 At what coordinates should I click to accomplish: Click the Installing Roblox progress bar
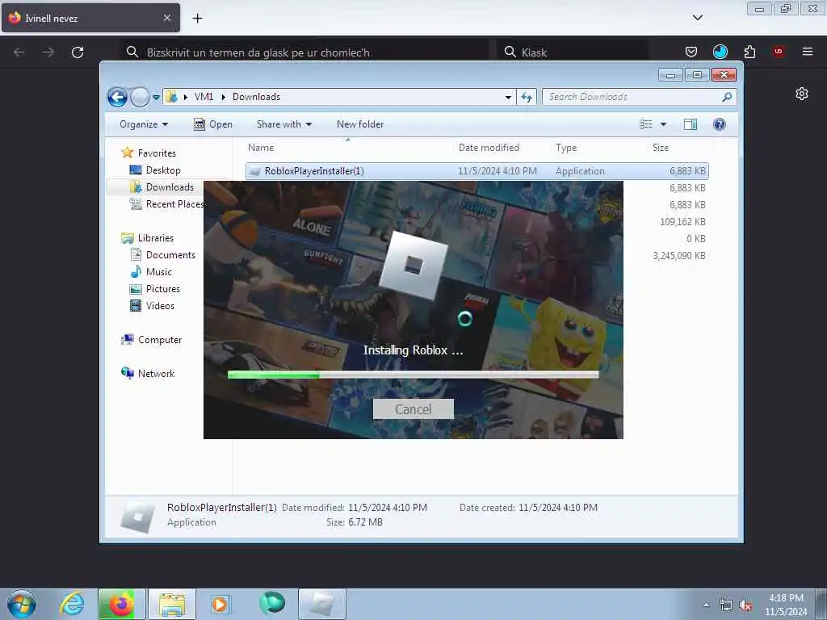(x=413, y=375)
